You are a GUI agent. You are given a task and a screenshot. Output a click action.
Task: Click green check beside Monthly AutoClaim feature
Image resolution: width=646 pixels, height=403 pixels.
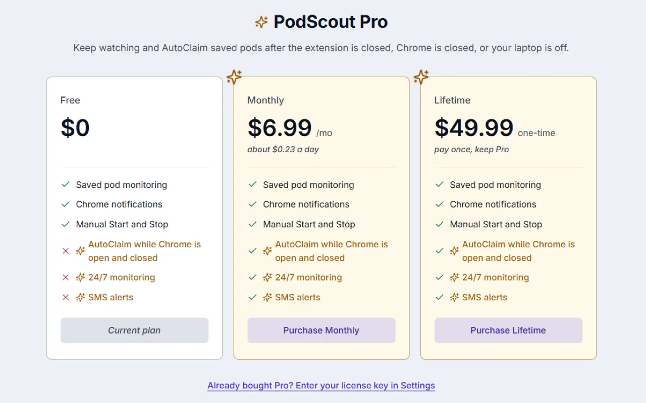[x=252, y=251]
